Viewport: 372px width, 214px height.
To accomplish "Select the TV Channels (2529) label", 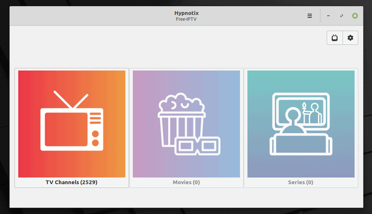I will [x=71, y=182].
